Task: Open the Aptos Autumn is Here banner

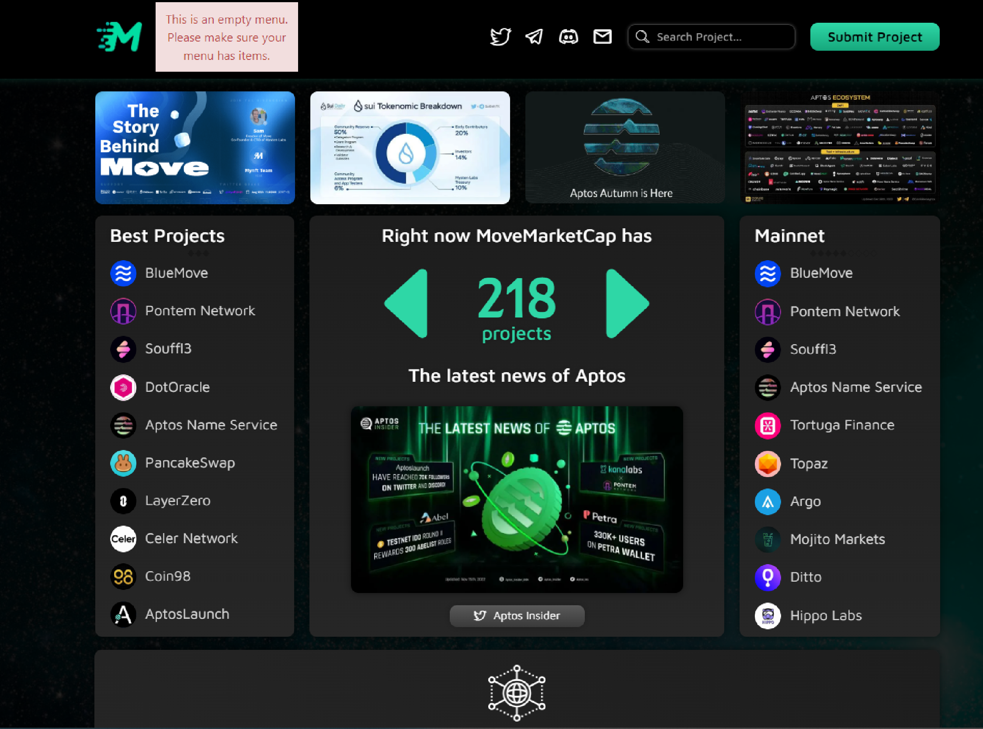Action: click(x=625, y=147)
